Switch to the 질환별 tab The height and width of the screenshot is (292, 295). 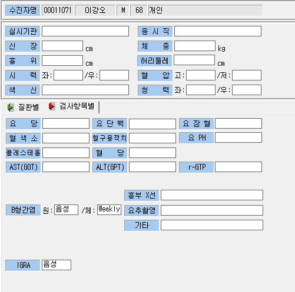tap(22, 108)
